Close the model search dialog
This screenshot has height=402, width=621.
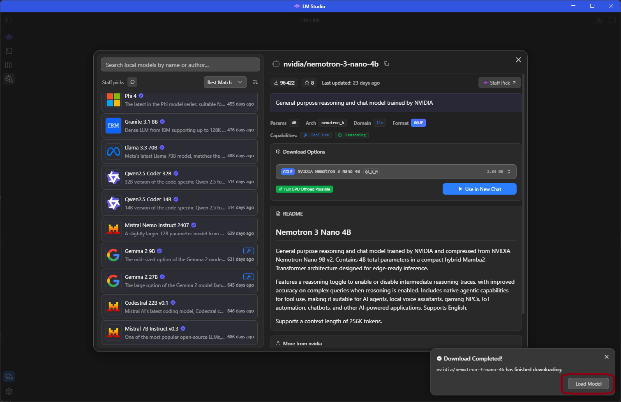tap(518, 60)
